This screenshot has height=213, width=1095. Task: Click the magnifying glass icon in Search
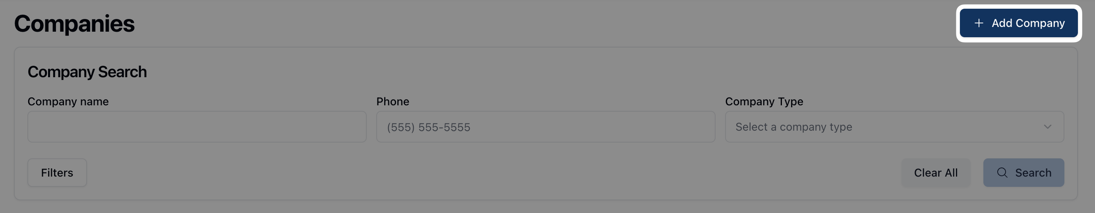point(1002,173)
